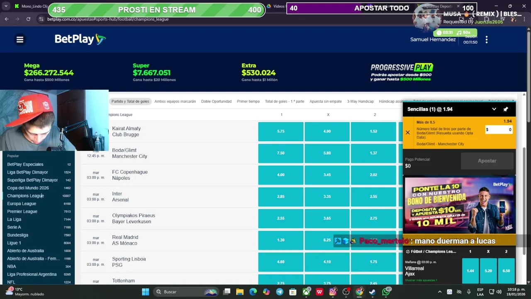Image resolution: width=531 pixels, height=299 pixels.
Task: Click the Progressive Play banner
Action: point(402,72)
